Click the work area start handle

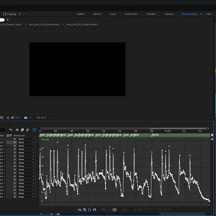[150, 128]
